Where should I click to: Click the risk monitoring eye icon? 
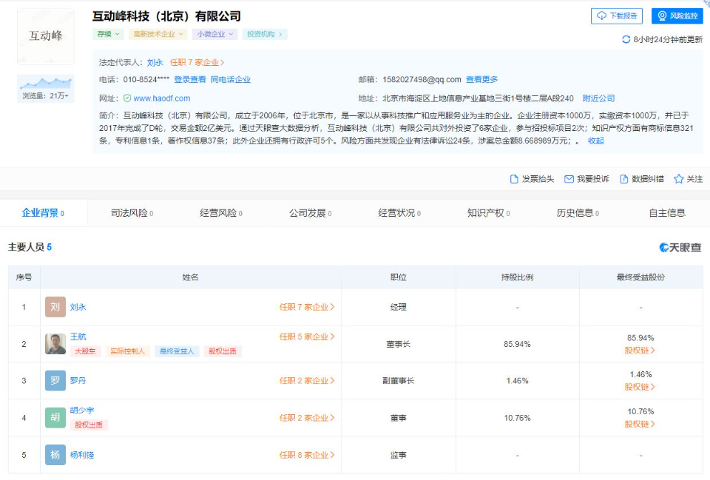662,16
